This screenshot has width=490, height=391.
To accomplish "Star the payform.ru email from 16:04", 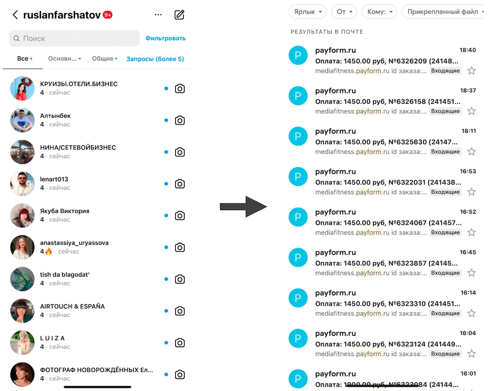I will (x=472, y=354).
